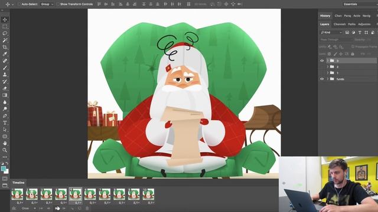The image size is (378, 212).
Task: Select the Horizontal Type tool
Action: 5,122
